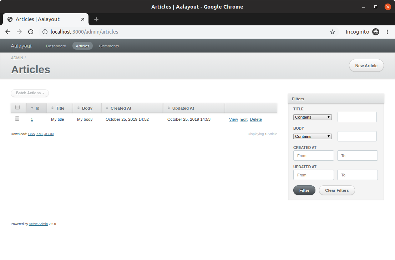Image resolution: width=395 pixels, height=260 pixels.
Task: Close the Chrome window with red X
Action: pos(388,7)
